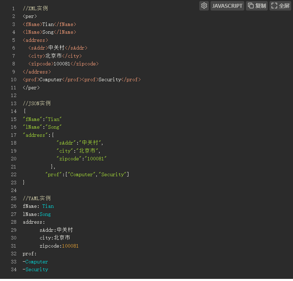Click <prof>Computer</prof> element text
This screenshot has width=293, height=281.
click(x=52, y=79)
